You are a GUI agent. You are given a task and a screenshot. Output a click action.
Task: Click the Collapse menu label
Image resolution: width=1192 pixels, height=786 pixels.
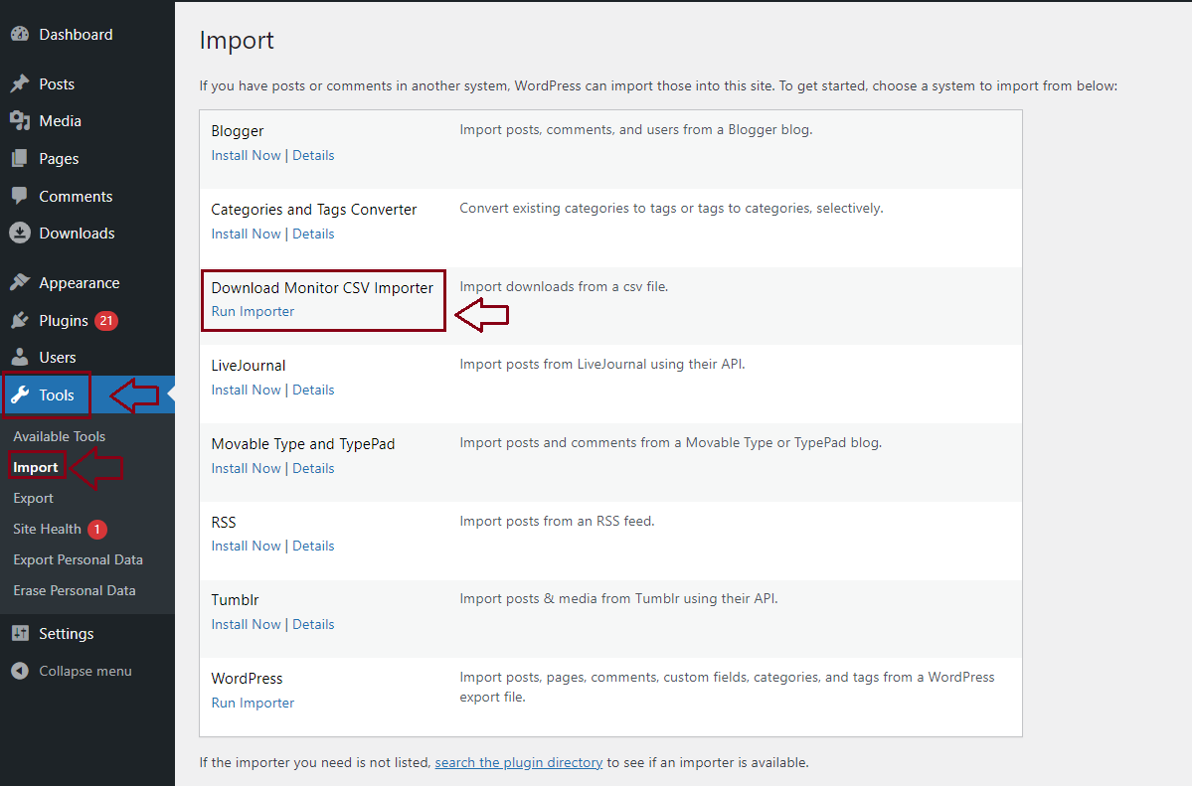[x=85, y=671]
